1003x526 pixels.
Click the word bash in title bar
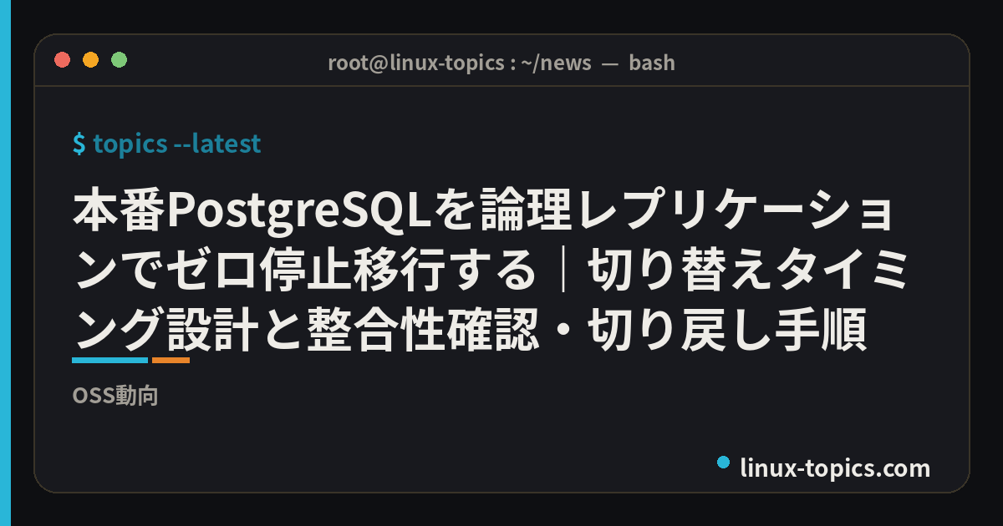click(652, 63)
